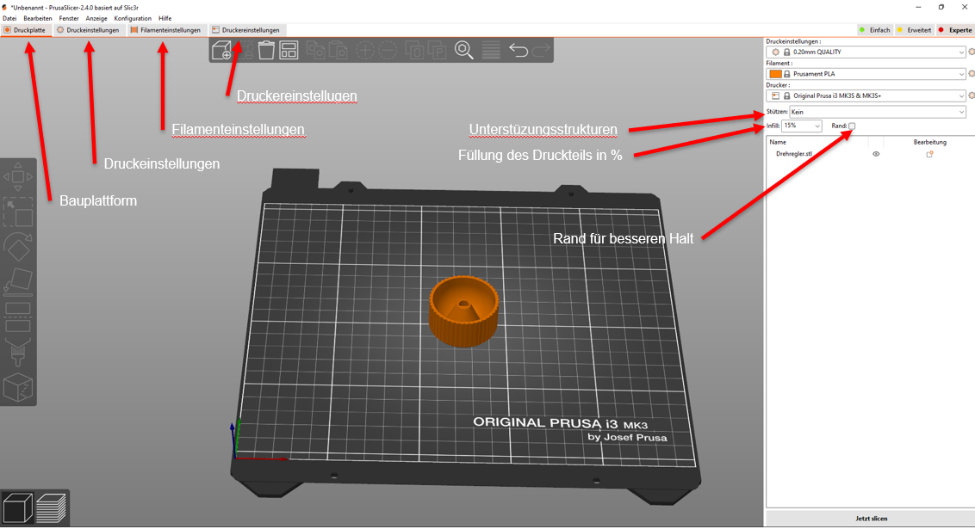This screenshot has height=529, width=975.
Task: Switch to Einfach mode
Action: pos(874,30)
